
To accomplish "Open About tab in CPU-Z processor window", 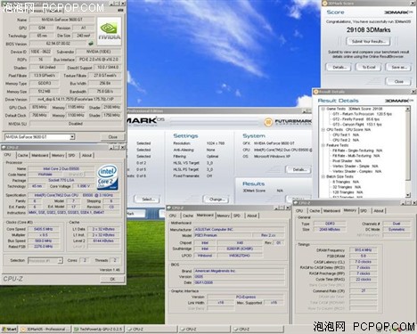I will pyautogui.click(x=86, y=155).
